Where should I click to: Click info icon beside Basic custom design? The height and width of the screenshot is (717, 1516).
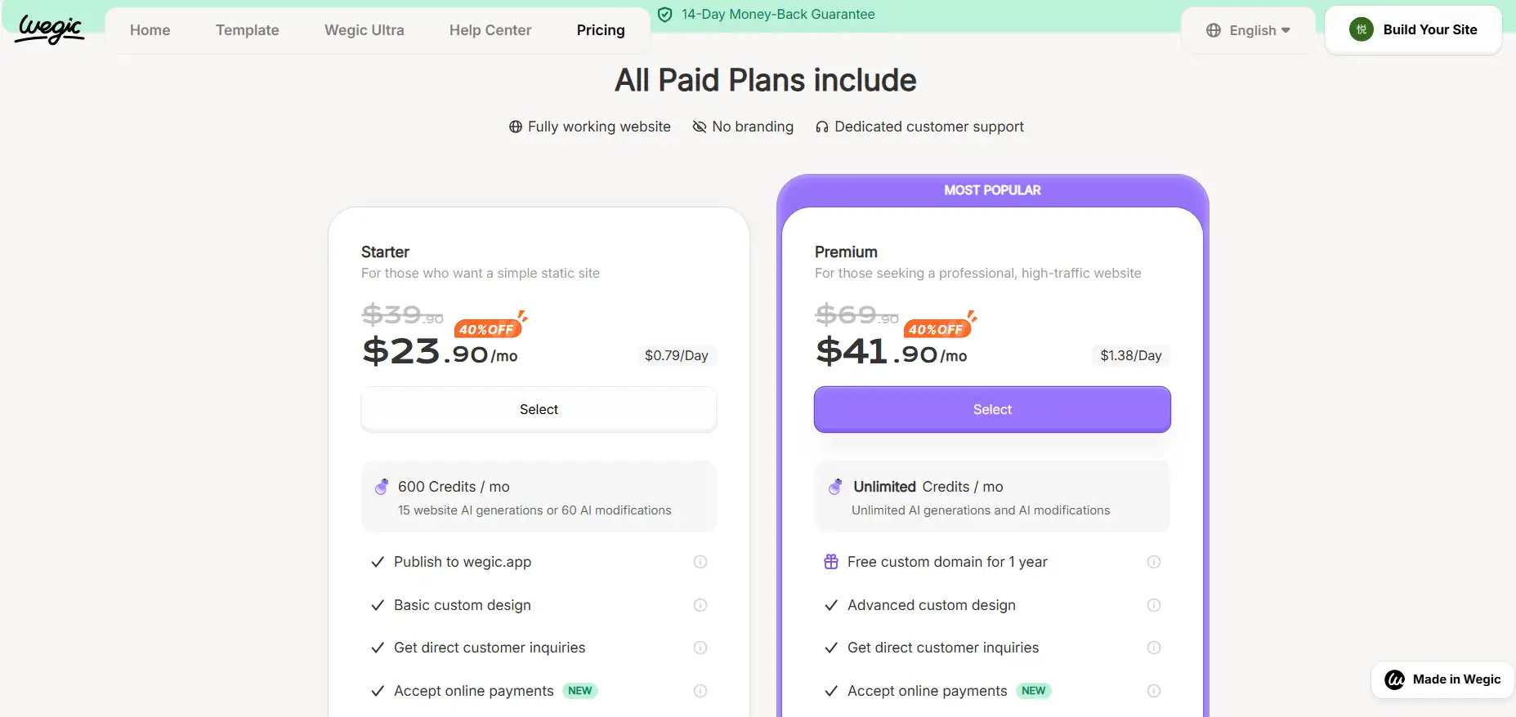tap(700, 605)
